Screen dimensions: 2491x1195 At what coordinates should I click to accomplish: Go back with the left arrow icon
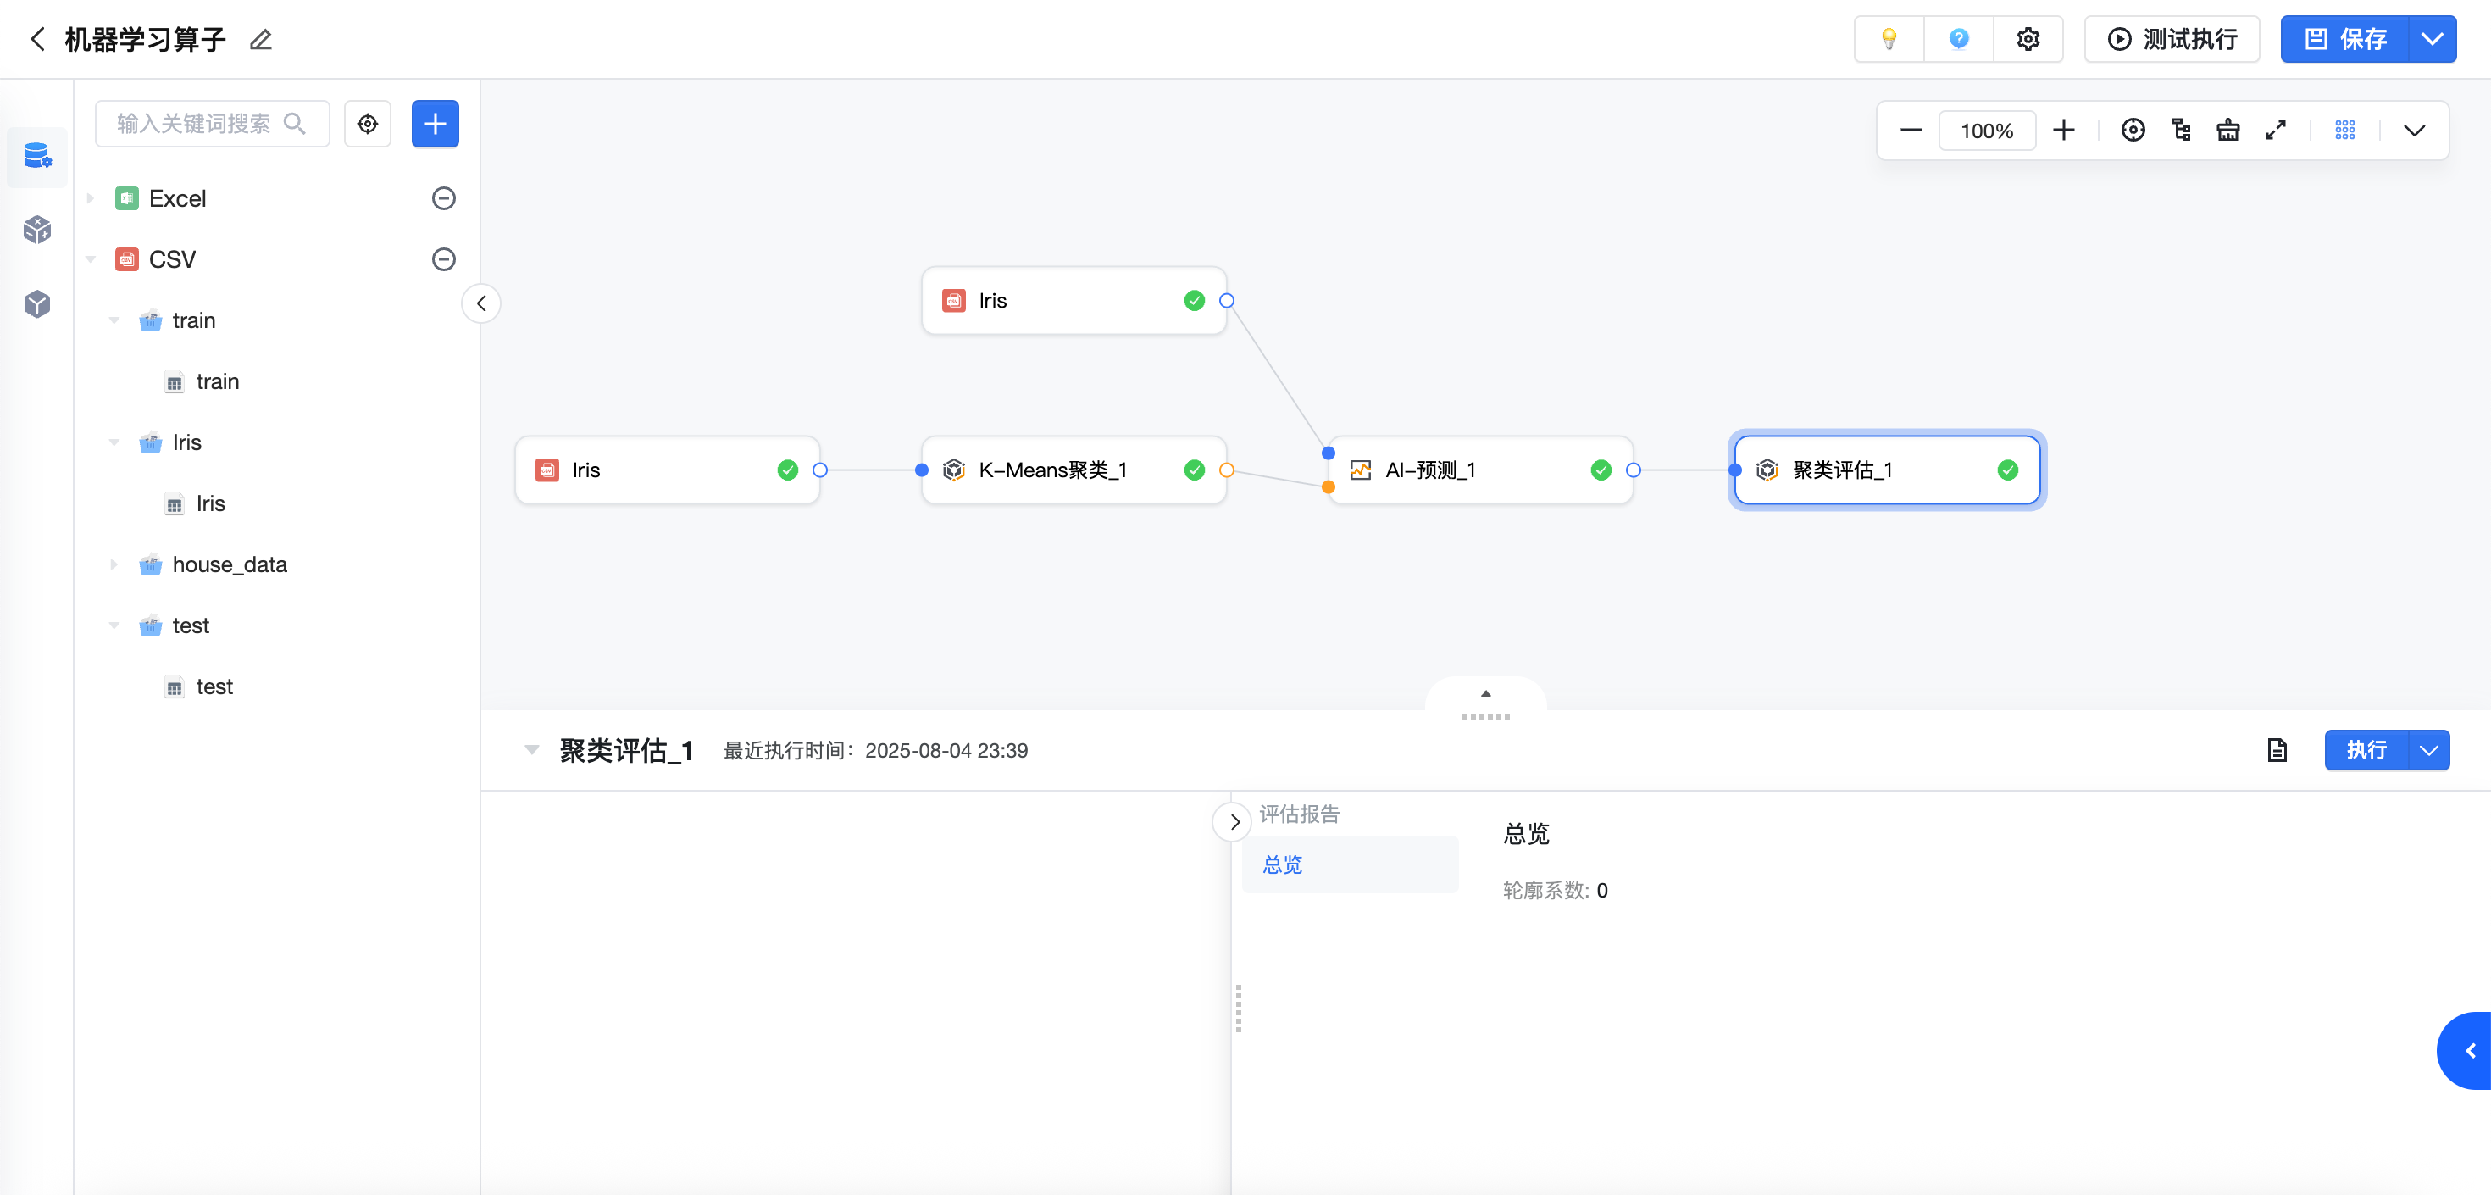pyautogui.click(x=38, y=39)
